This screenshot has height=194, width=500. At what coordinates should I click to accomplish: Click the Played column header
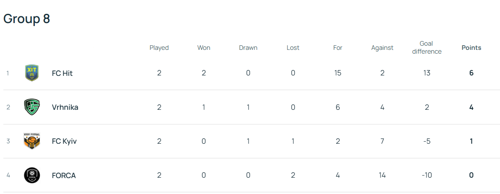pyautogui.click(x=159, y=48)
